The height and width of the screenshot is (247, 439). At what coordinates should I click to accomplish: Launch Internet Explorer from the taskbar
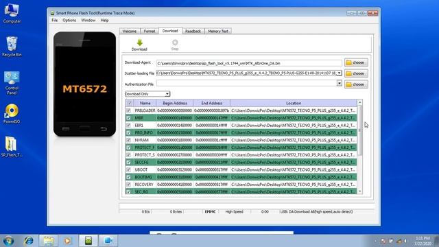(x=29, y=241)
